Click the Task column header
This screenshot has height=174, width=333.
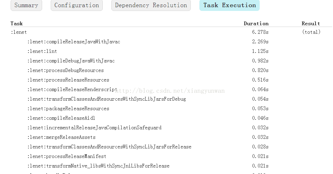coord(16,24)
